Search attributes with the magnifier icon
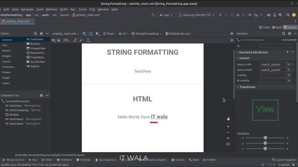Image resolution: width=298 pixels, height=167 pixels. coord(284,33)
